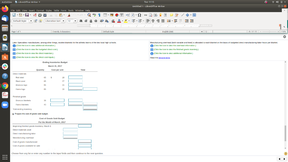Click the requirements link
Image resolution: width=288 pixels, height=162 pixels.
(164, 58)
